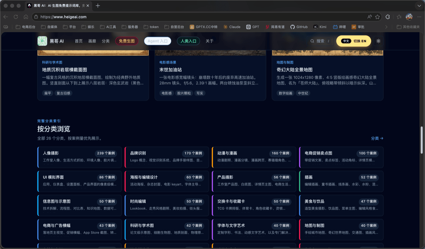Show overflow bookmarks with the chevron arrow

(386, 27)
